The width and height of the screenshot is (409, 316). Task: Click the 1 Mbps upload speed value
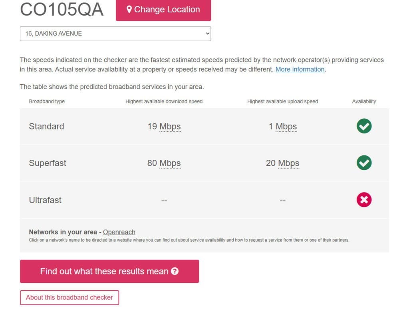283,126
